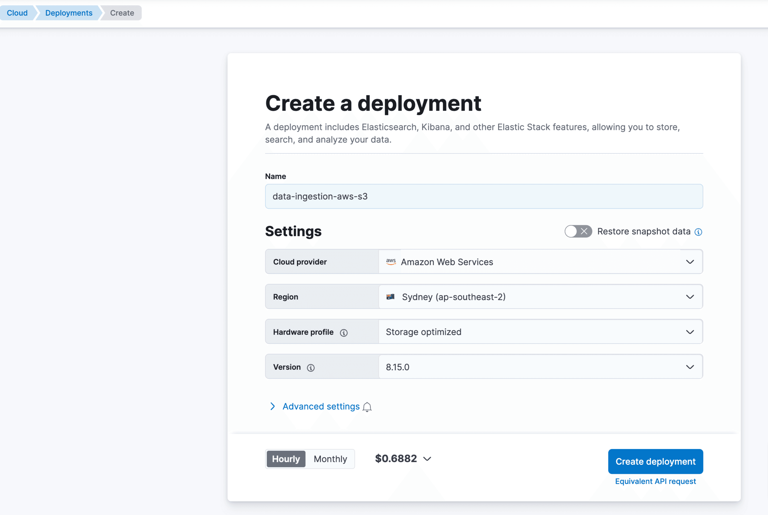768x515 pixels.
Task: Click the AWS logo in Cloud provider row
Action: [x=391, y=261]
